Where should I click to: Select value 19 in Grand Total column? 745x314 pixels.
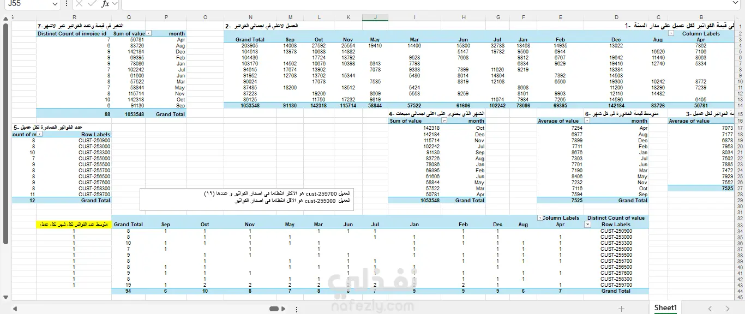click(129, 285)
